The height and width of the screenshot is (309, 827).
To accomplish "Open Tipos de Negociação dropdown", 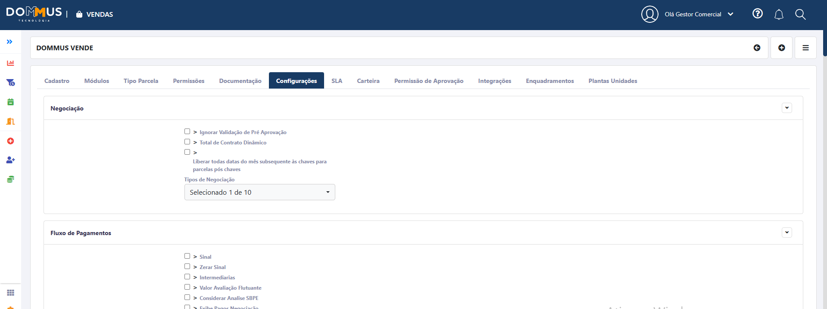I will point(259,192).
